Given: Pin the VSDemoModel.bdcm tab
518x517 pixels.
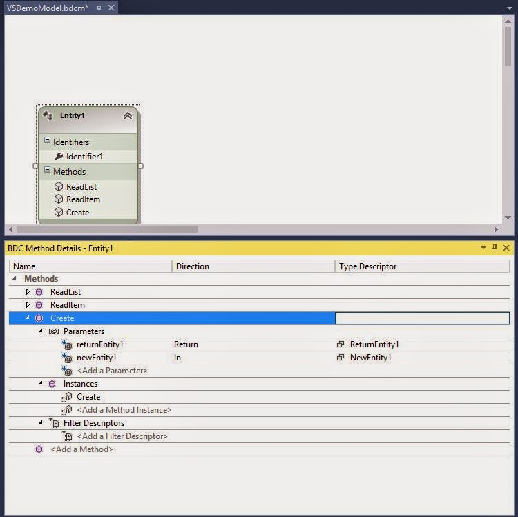Looking at the screenshot, I should tap(99, 8).
